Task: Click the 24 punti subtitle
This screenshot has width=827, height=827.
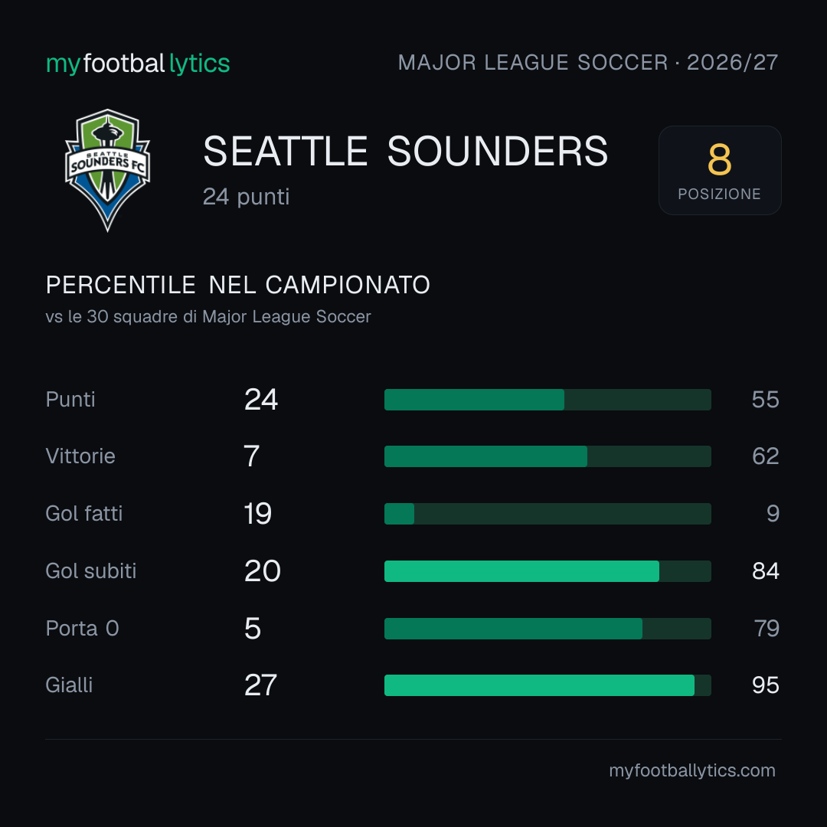Action: point(247,197)
